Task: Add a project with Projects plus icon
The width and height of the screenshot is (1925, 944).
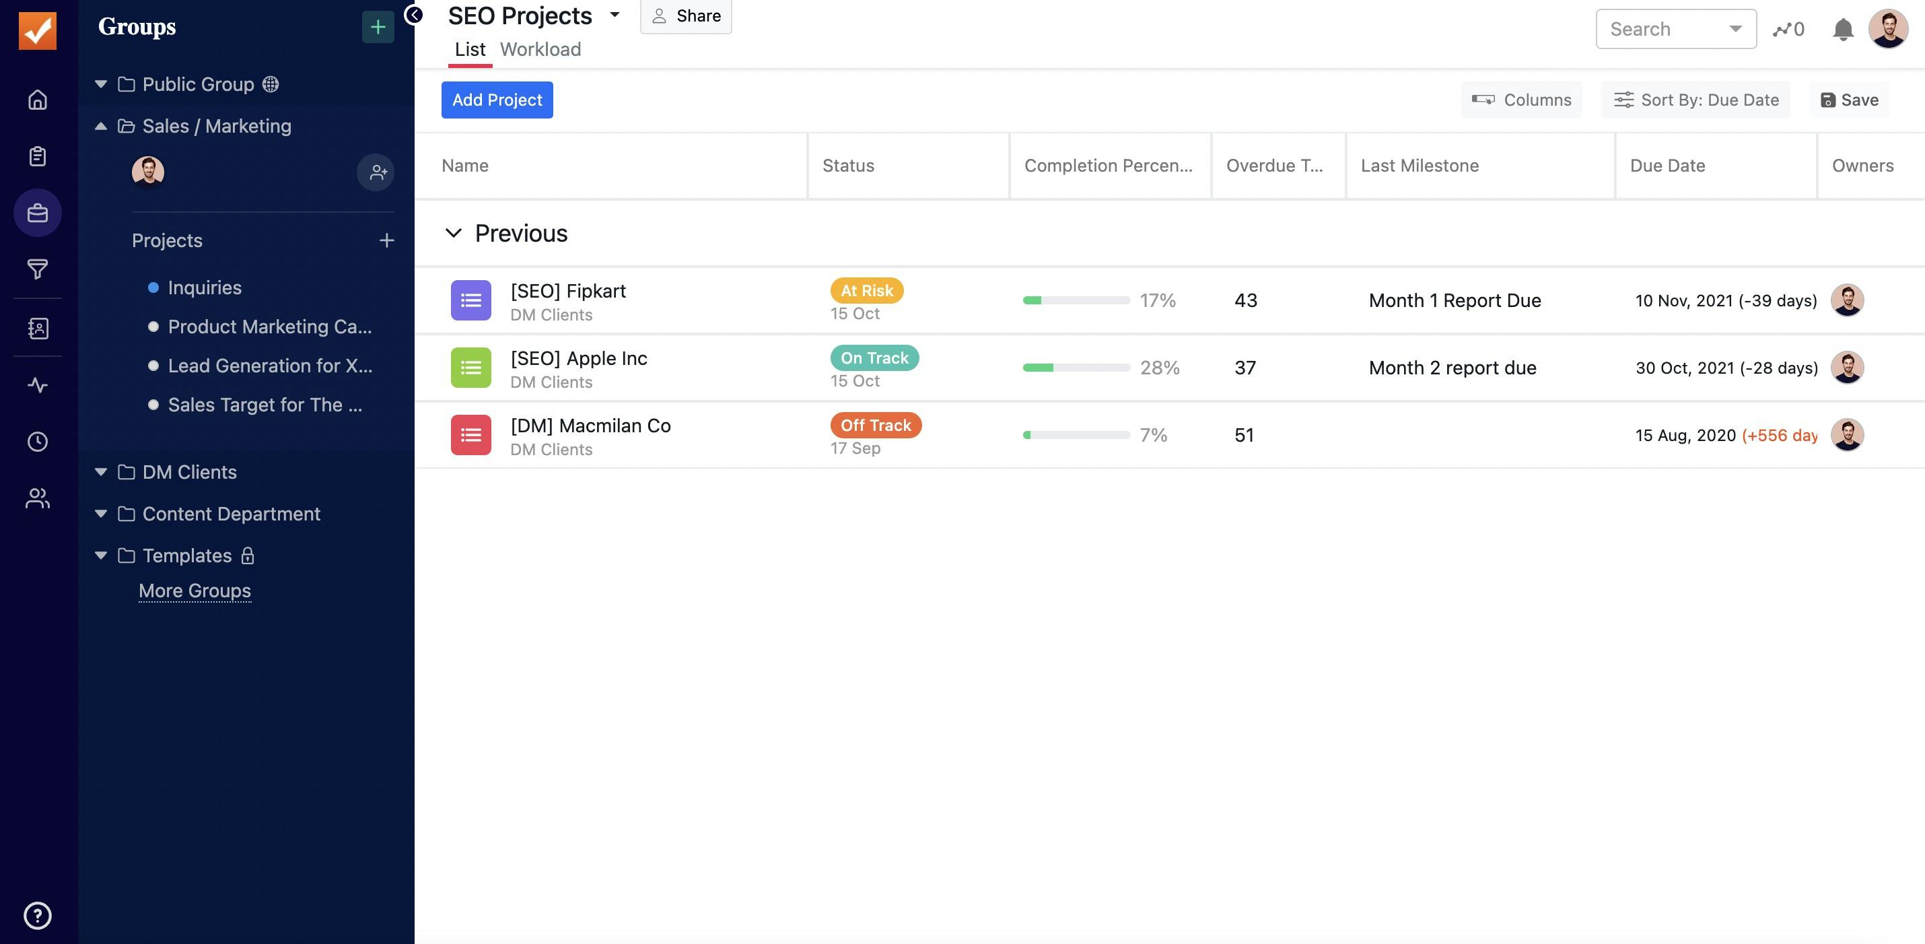Action: (x=386, y=240)
